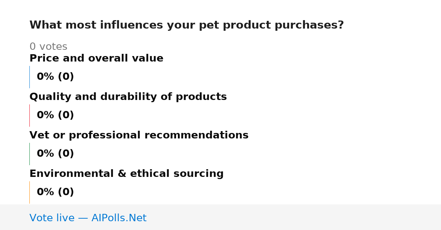Click the 0% (0) result under Price
The image size is (441, 230).
[x=55, y=77]
